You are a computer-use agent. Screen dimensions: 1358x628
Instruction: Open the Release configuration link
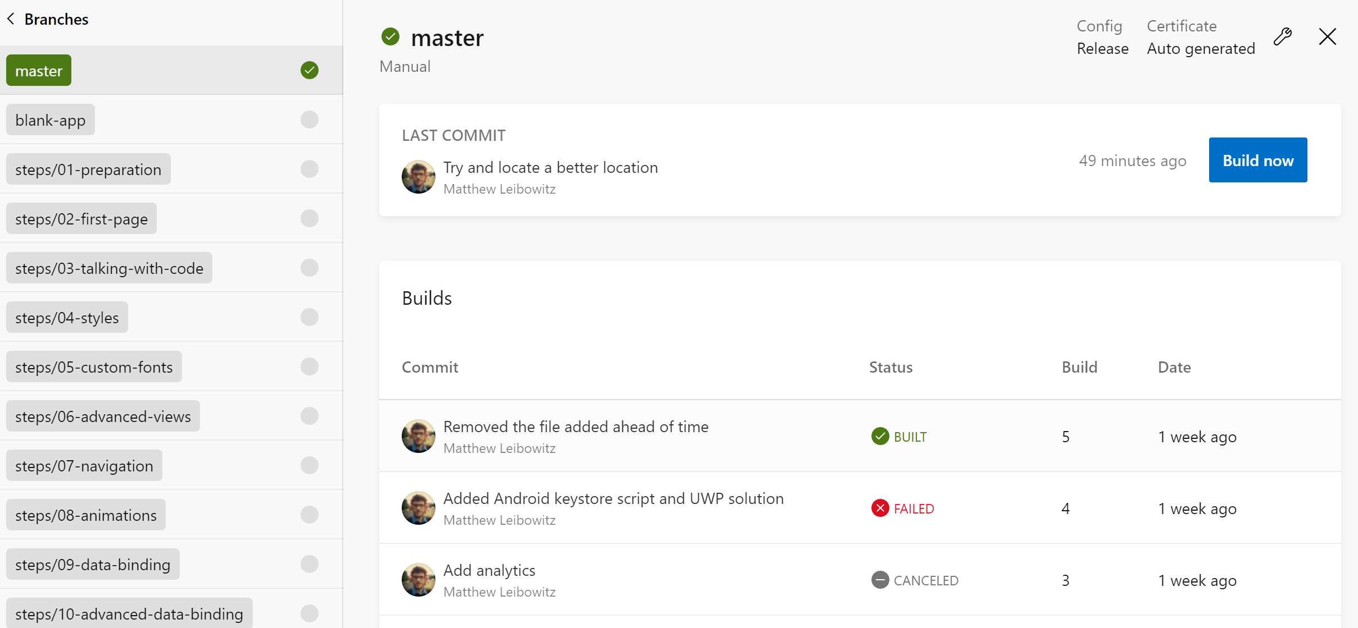(1102, 48)
